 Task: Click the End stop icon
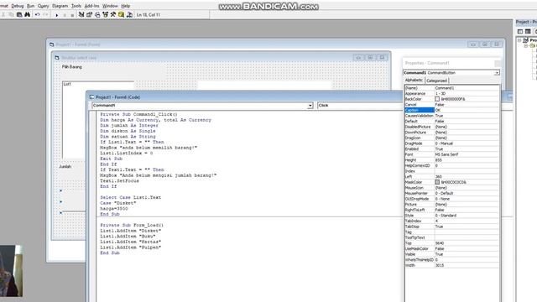(72, 15)
